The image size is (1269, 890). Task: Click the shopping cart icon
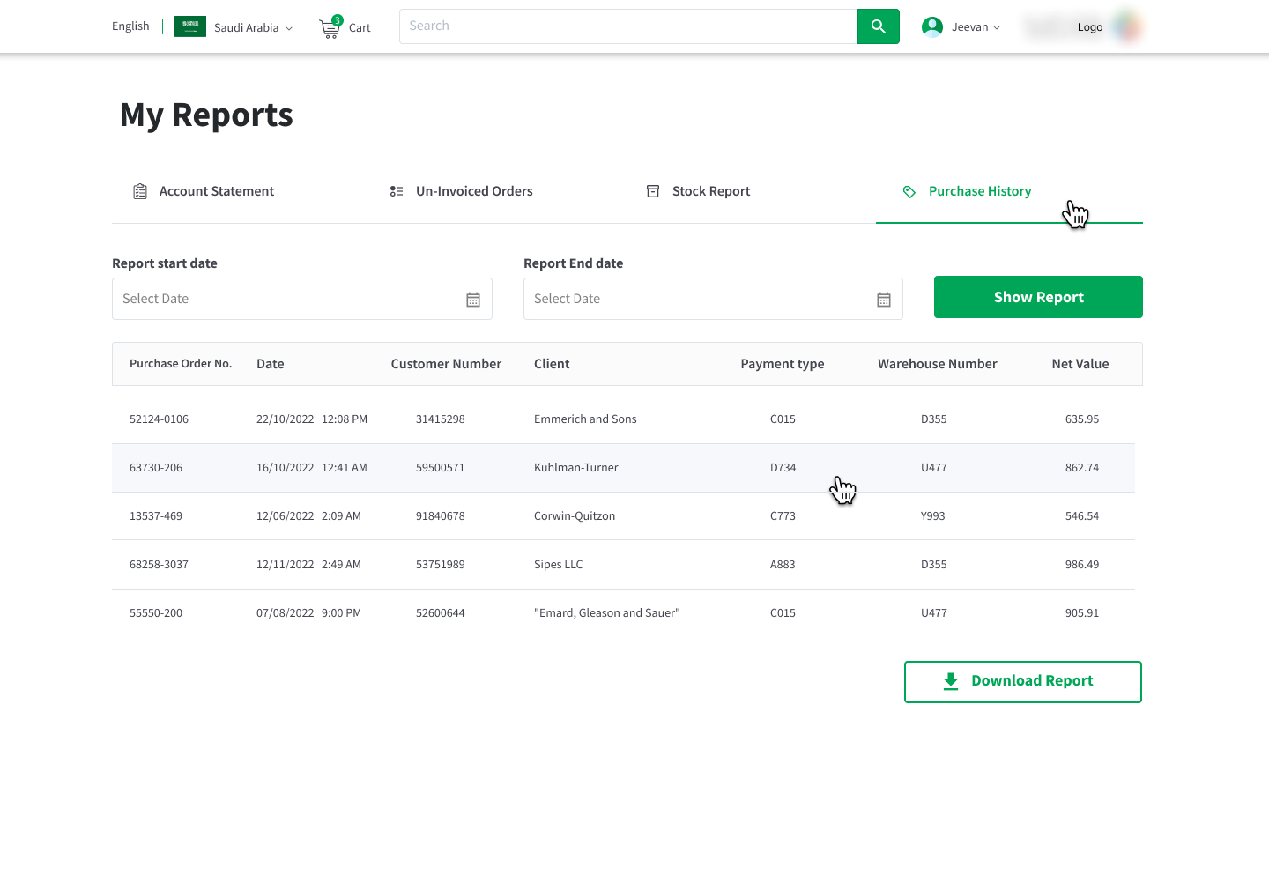(330, 28)
